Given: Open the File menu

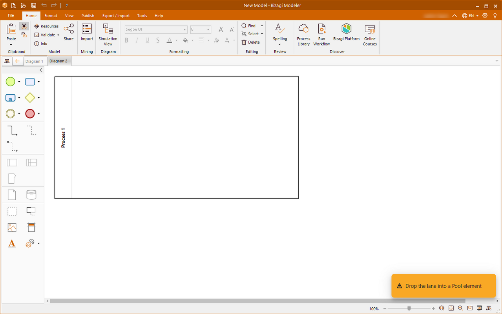Looking at the screenshot, I should 11,16.
